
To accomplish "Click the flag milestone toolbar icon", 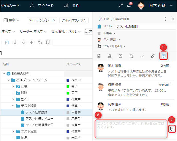I will [48, 42].
